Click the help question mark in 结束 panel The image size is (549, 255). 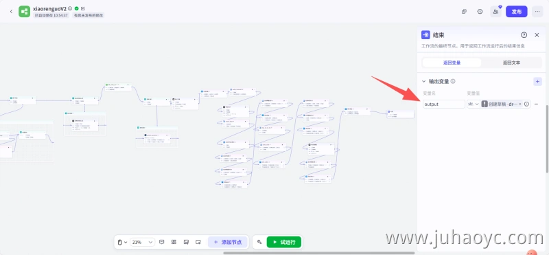tap(524, 35)
